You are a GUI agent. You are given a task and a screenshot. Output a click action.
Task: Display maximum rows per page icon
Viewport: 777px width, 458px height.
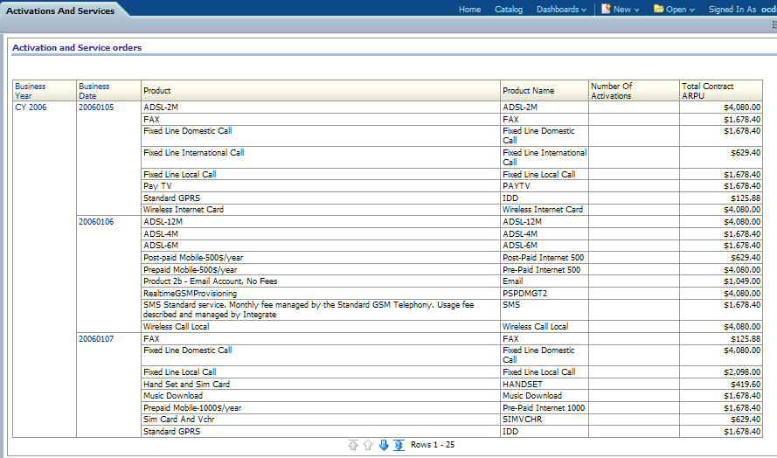399,445
